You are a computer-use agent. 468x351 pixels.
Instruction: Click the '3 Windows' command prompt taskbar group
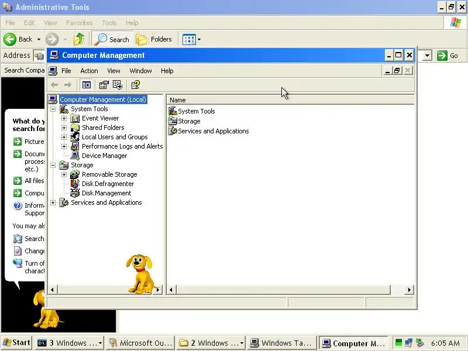pyautogui.click(x=70, y=343)
